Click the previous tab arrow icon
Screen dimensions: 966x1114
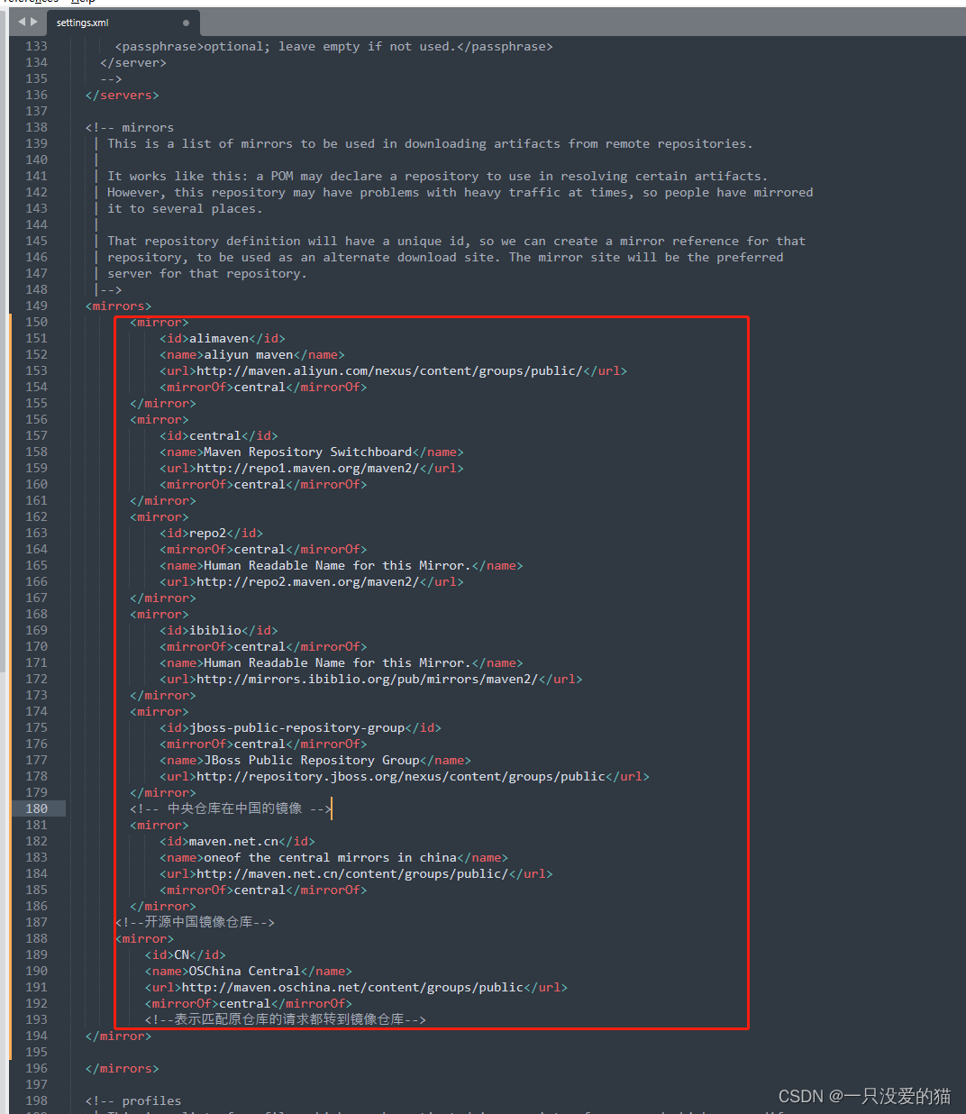(22, 22)
